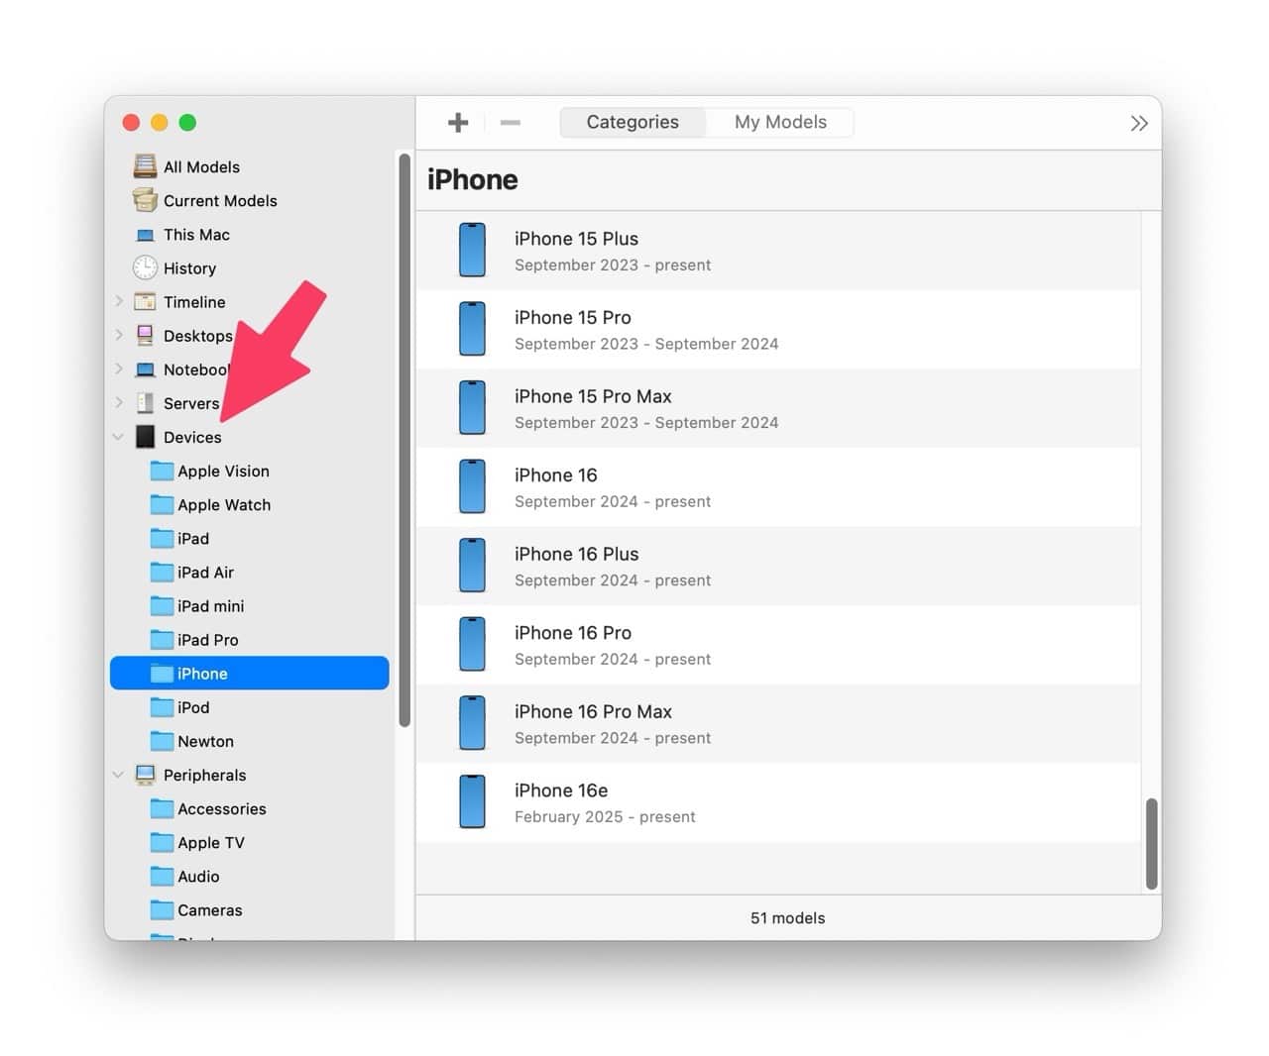Expand the Servers category chevron

click(x=119, y=402)
